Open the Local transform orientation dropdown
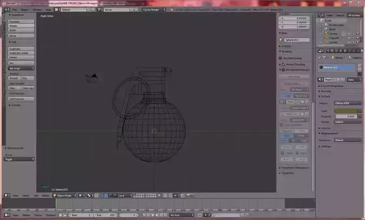The image size is (365, 220). [125, 195]
